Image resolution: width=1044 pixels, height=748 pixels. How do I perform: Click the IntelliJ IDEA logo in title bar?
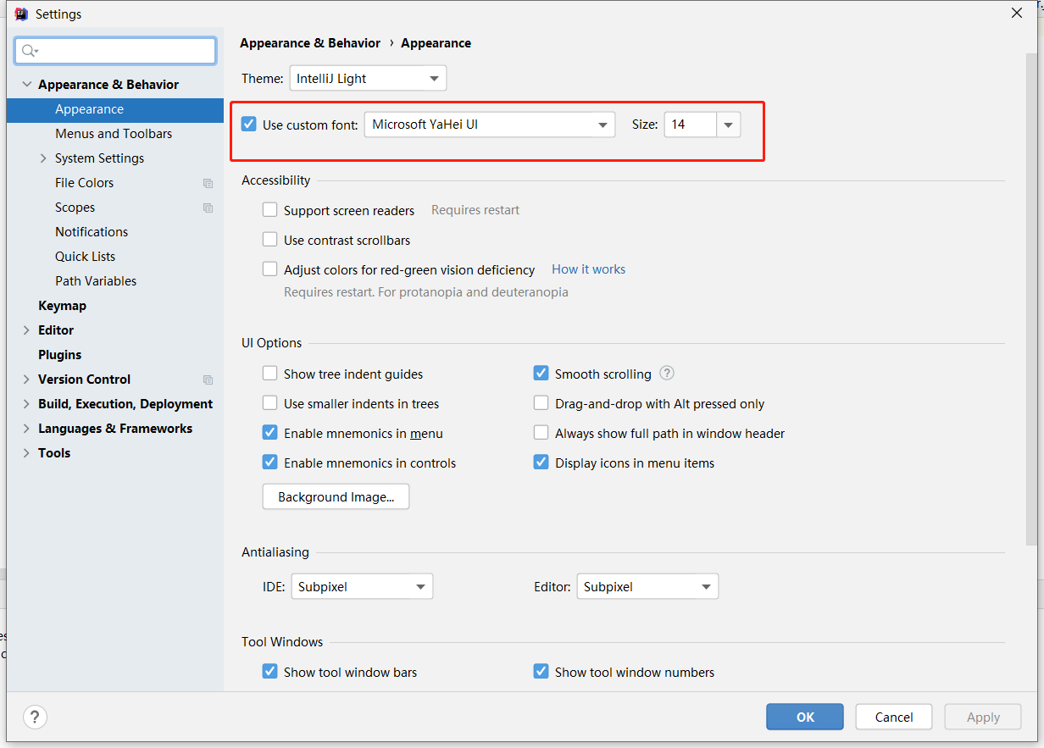(x=21, y=14)
